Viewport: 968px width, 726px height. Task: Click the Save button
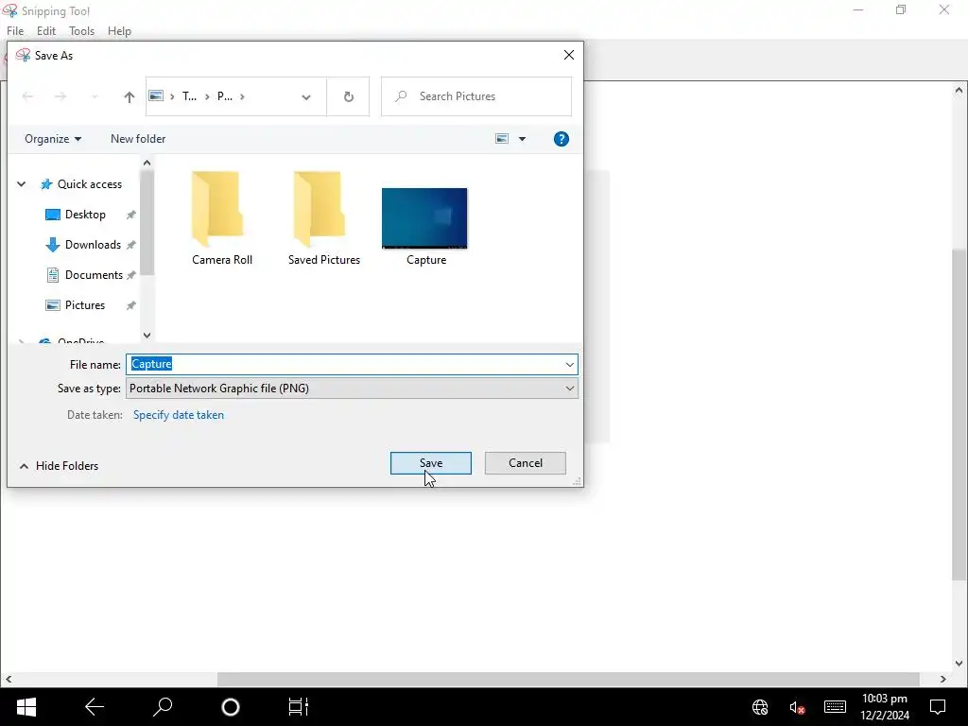[x=430, y=463]
